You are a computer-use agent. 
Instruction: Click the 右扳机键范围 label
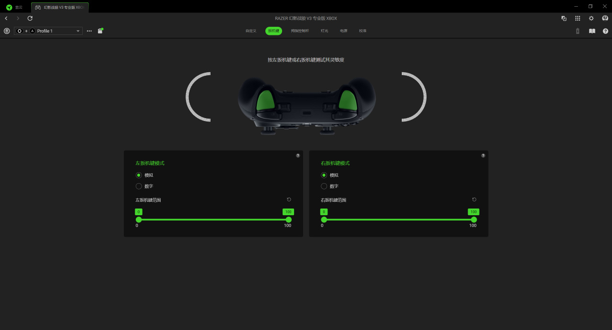tap(333, 200)
